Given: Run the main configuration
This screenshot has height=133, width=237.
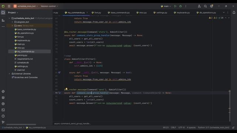Looking at the screenshot, I should click(x=175, y=6).
